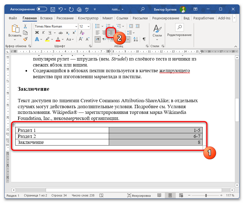
Task: Run spelling check abc icon
Action: pyautogui.click(x=87, y=9)
